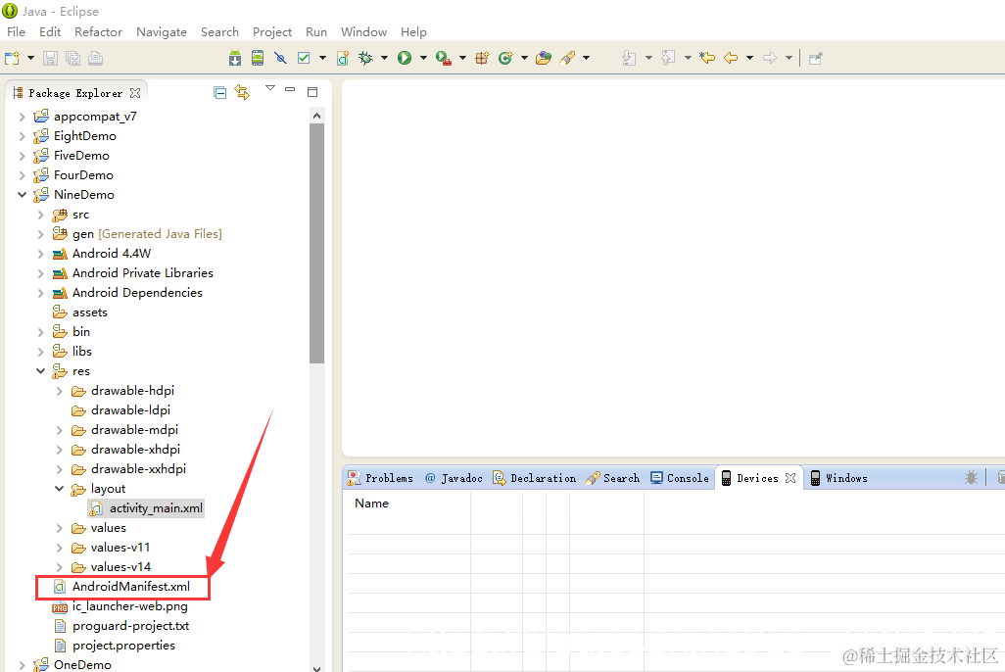
Task: Click the Back navigation arrow icon
Action: pyautogui.click(x=731, y=59)
